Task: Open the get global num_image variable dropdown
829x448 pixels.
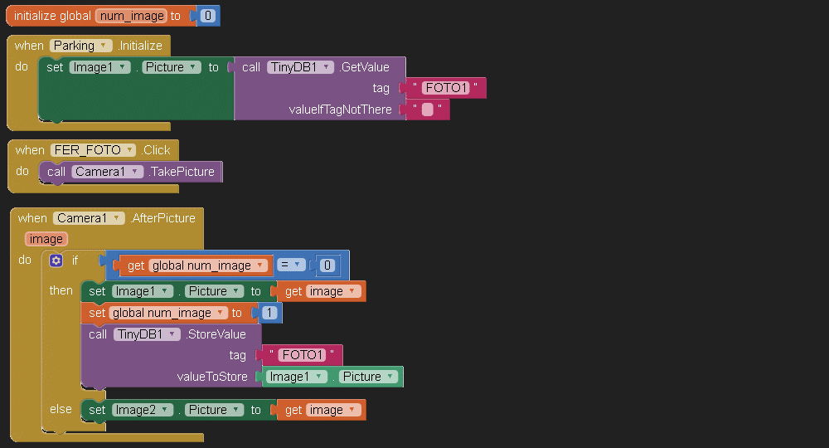Action: click(x=261, y=265)
